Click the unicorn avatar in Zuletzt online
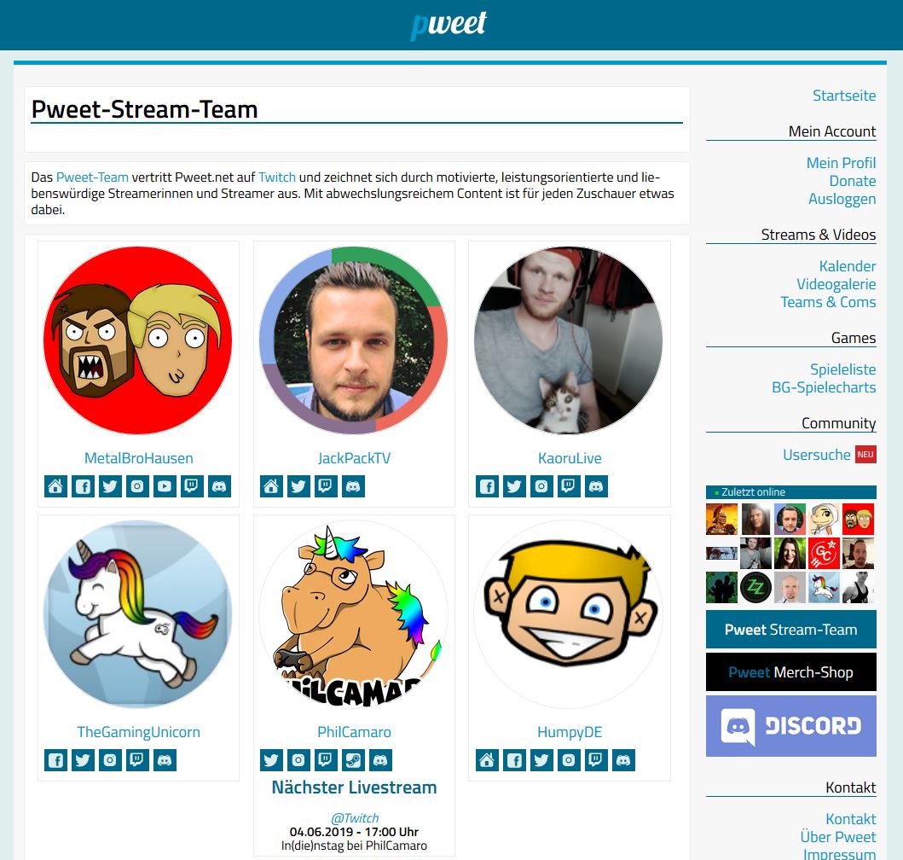 pyautogui.click(x=824, y=587)
